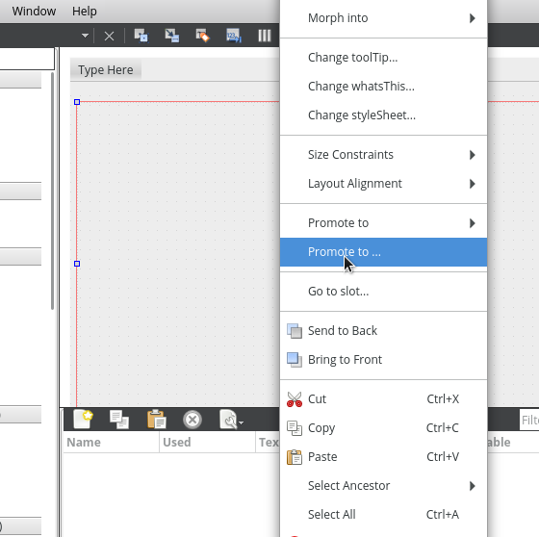Viewport: 539px width, 537px height.
Task: Open the toolbar dropdown arrow beside X icon
Action: point(85,36)
